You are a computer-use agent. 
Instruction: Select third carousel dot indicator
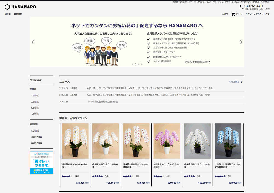point(139,64)
